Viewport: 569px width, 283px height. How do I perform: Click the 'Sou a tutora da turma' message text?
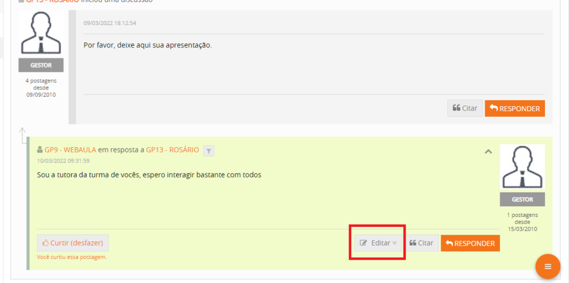[149, 175]
